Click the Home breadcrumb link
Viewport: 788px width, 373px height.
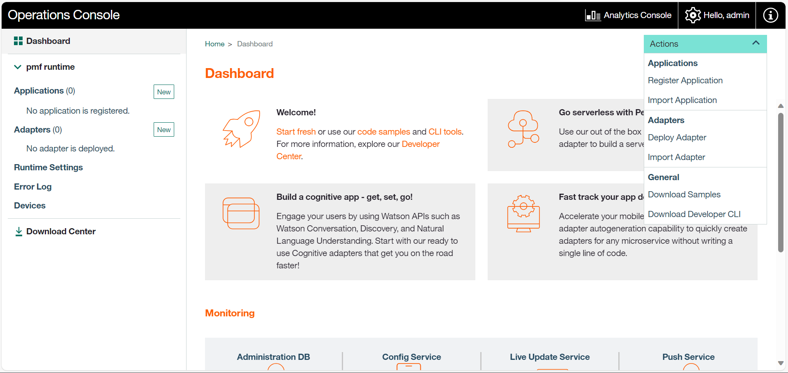tap(214, 44)
